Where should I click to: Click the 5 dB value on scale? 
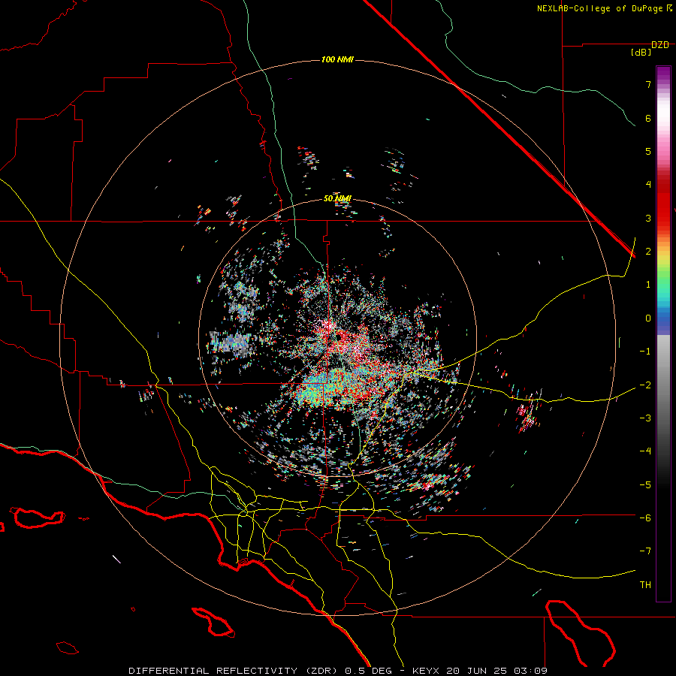pyautogui.click(x=648, y=151)
